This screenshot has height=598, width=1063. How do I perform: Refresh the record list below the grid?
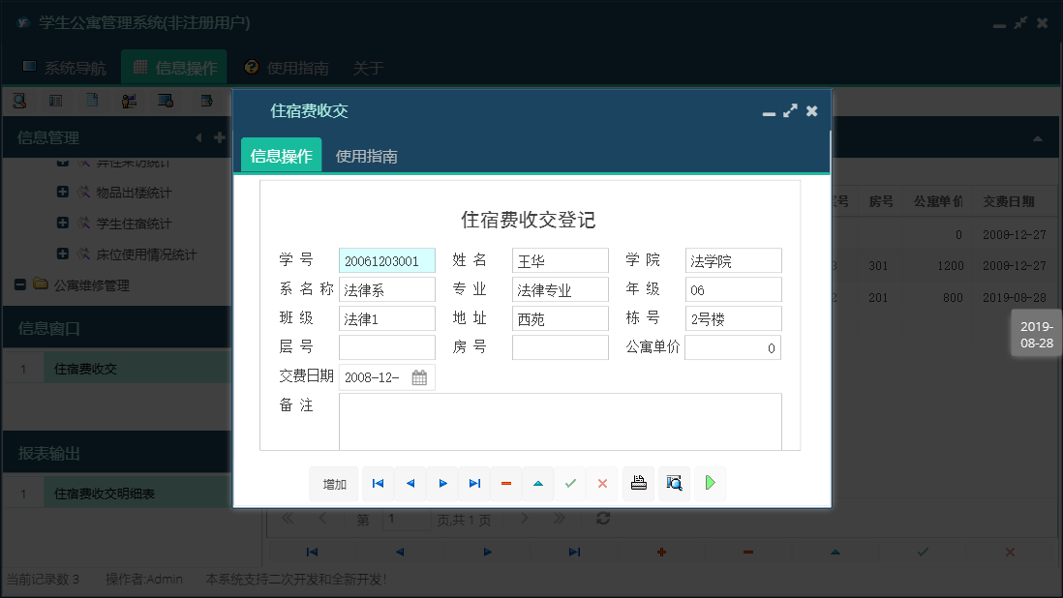coord(602,519)
